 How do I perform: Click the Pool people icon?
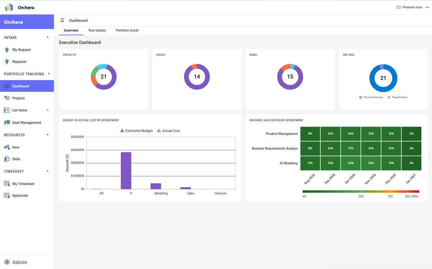7,147
